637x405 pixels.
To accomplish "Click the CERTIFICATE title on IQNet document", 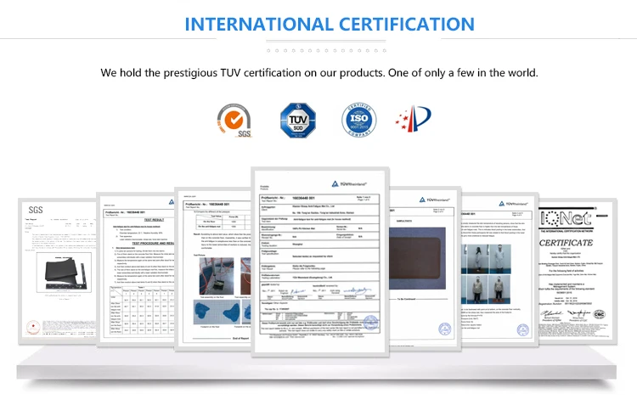I will coord(566,243).
